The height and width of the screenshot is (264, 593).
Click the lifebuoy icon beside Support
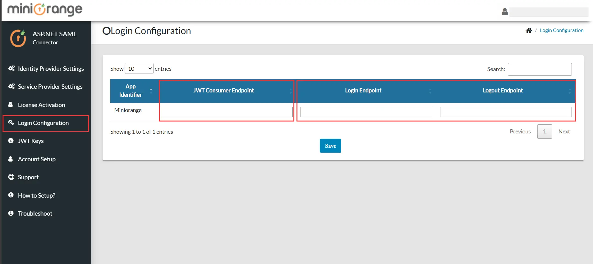(x=11, y=177)
